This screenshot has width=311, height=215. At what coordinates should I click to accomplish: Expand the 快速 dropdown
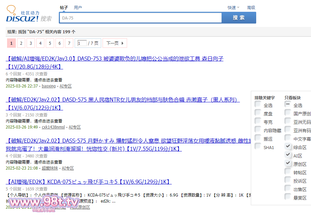coord(233,7)
